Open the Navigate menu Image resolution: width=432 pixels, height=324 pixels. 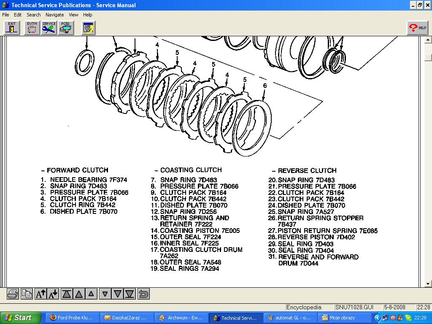tap(54, 15)
